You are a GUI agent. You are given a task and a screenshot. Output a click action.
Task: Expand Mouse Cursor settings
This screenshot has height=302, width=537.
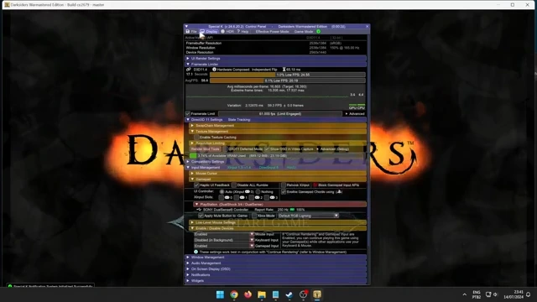[278, 174]
